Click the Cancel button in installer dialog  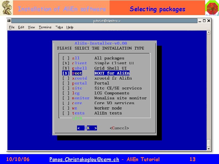119,128
